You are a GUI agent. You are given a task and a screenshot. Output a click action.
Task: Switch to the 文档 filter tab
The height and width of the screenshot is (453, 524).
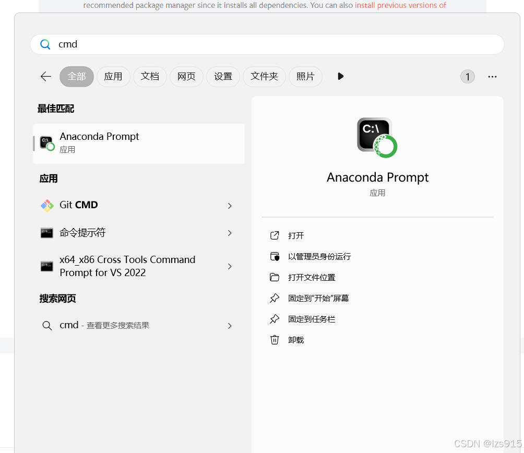click(150, 77)
